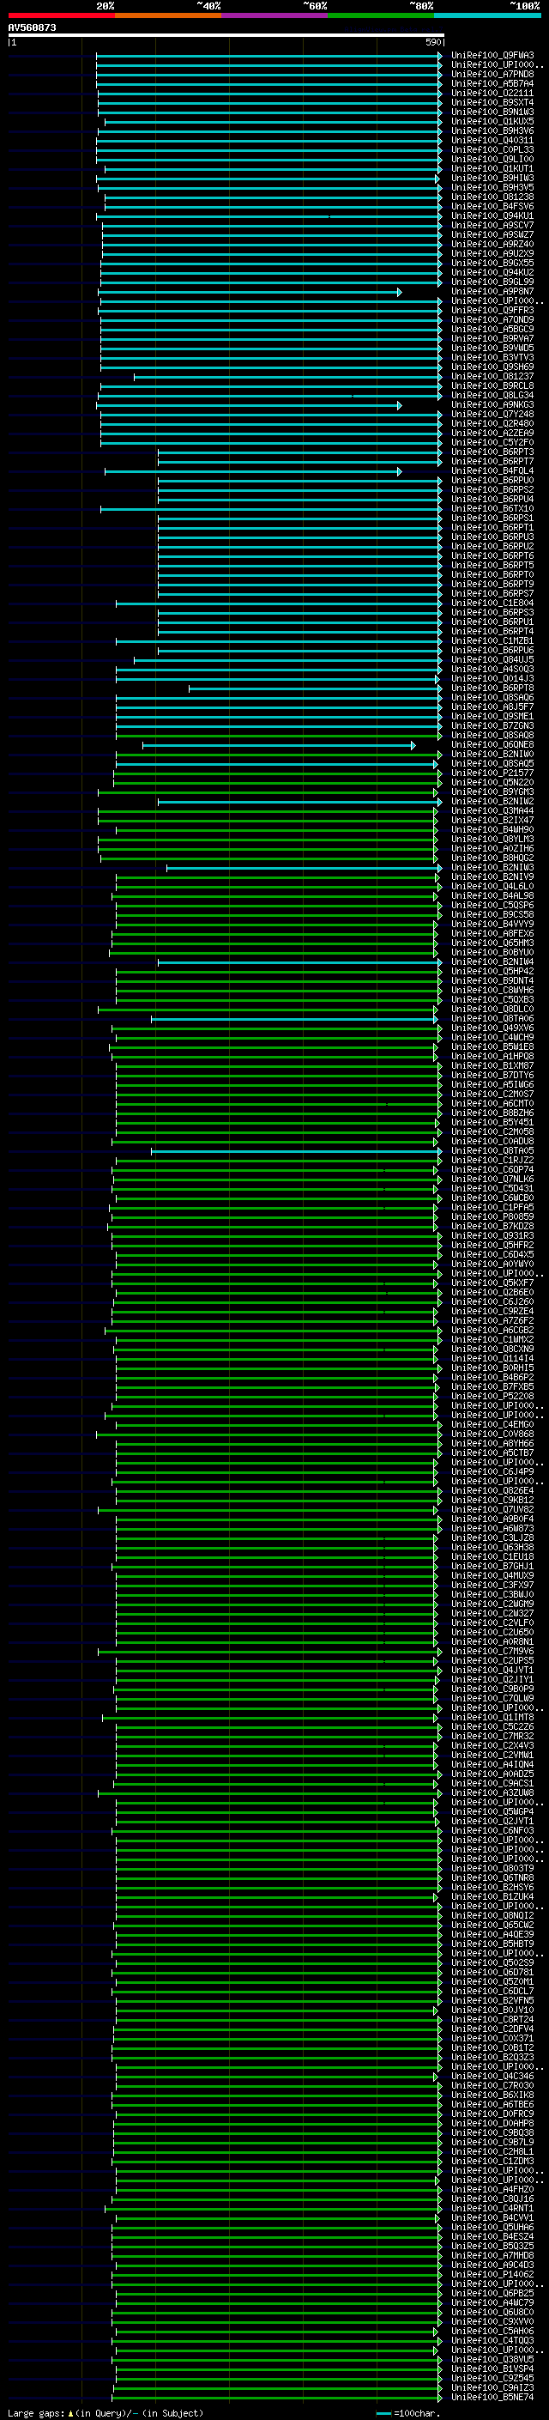Click hit label UniRef100_C1MZB1
549x2420 pixels.
[492, 640]
